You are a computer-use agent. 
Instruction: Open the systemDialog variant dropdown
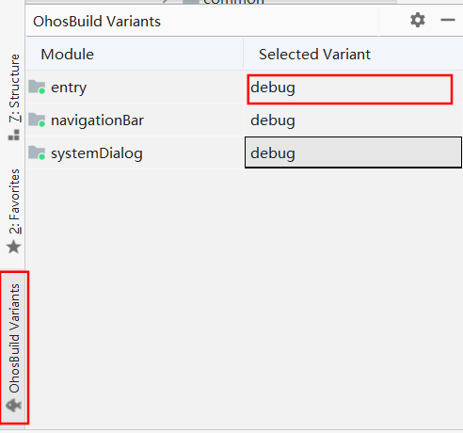tap(353, 152)
